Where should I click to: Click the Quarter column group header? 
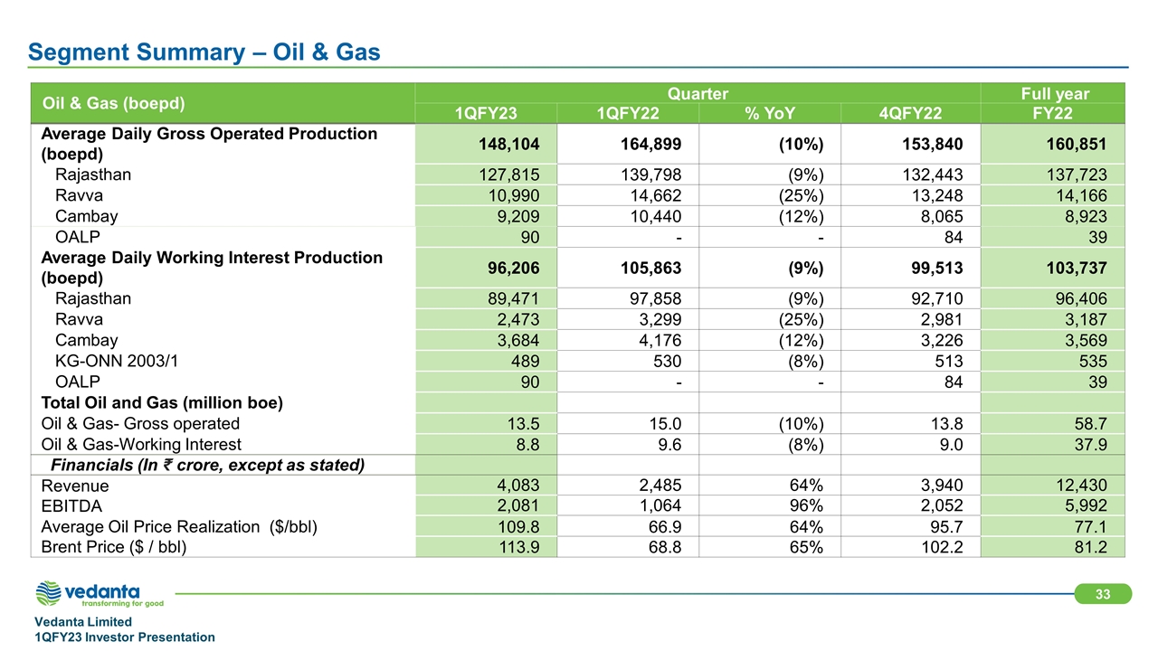698,94
